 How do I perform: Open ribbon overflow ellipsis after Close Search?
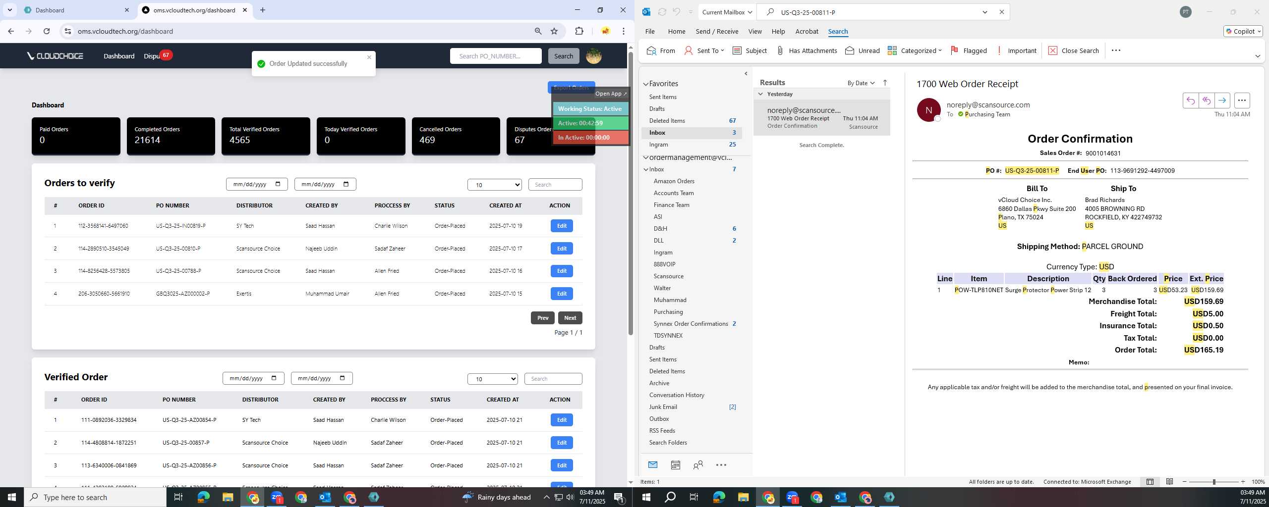click(x=1116, y=51)
